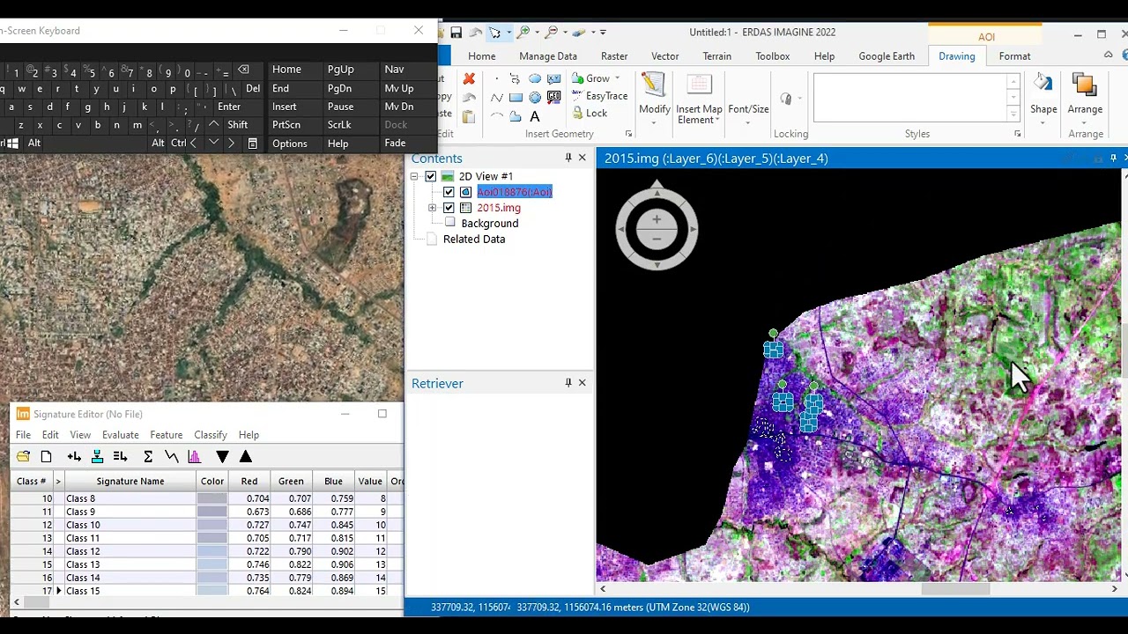Select the rectangle geometry tool
The image size is (1128, 634).
pyautogui.click(x=516, y=98)
